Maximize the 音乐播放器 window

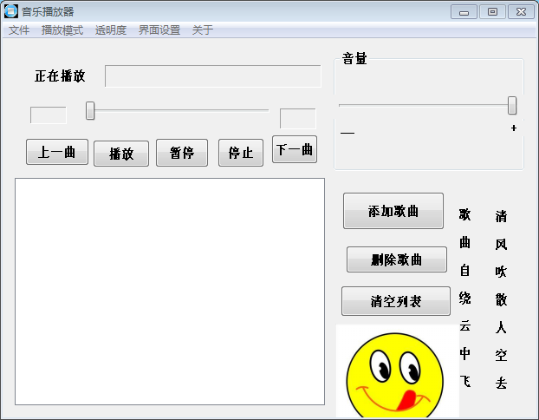492,12
